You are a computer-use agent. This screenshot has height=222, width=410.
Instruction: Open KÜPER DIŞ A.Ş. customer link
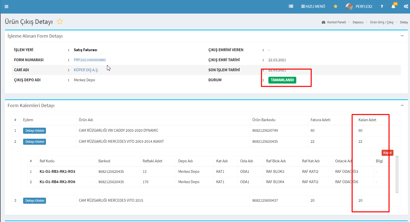(x=86, y=70)
